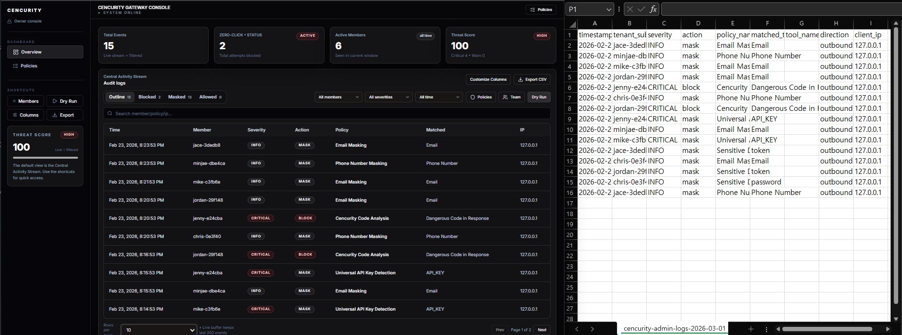This screenshot has width=902, height=335.
Task: Click Cencurity logo in sidebar
Action: tap(24, 10)
